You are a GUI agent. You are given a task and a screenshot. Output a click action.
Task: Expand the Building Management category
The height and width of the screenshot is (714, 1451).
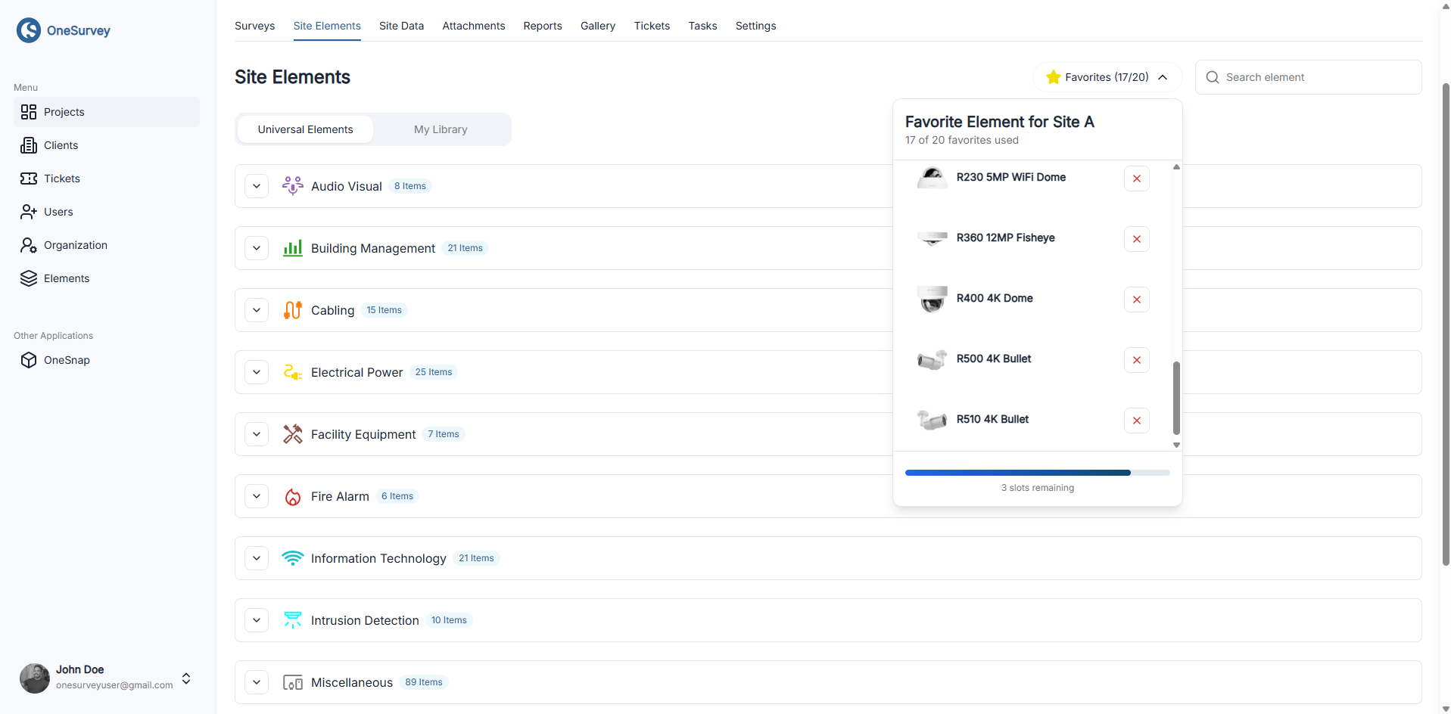tap(256, 247)
